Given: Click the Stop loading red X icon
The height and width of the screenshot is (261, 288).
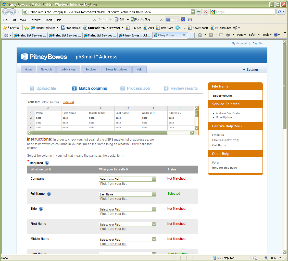Looking at the screenshot, I should (206, 12).
